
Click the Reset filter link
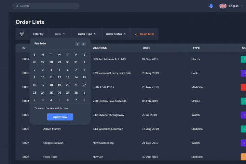(x=147, y=34)
